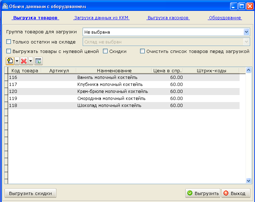The height and width of the screenshot is (202, 255).
Task: Click the add new item document icon
Action: click(10, 61)
